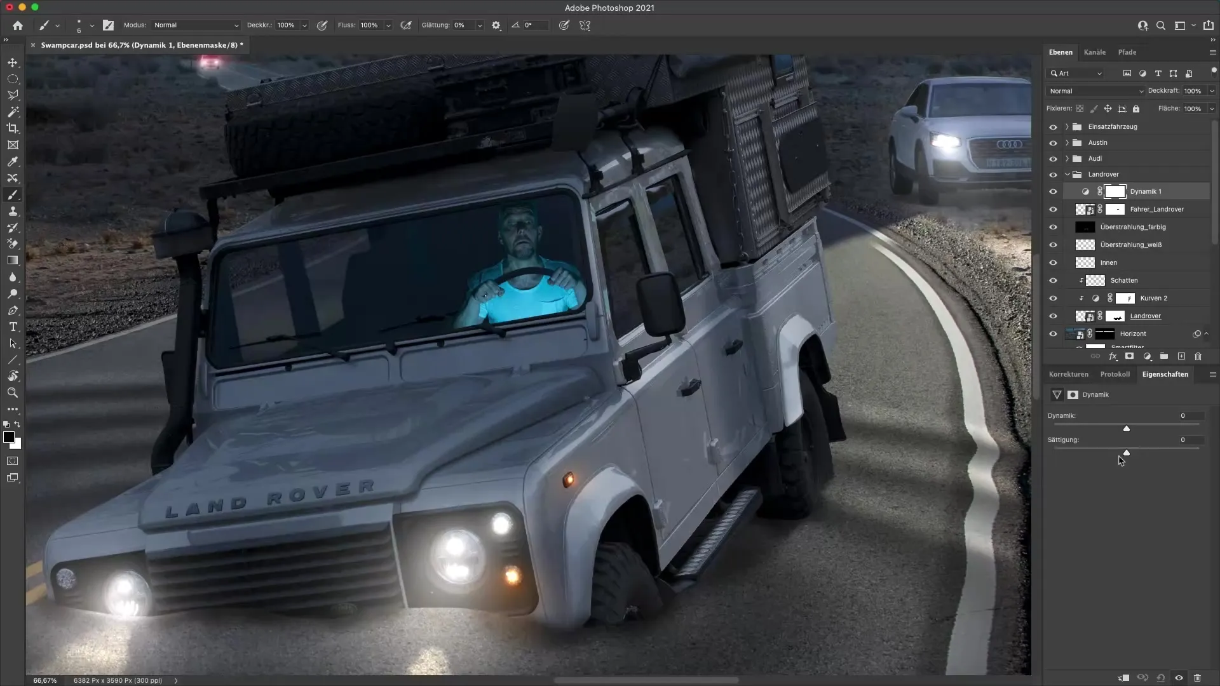Hide the Fahrer_Landrover layer

pos(1053,209)
